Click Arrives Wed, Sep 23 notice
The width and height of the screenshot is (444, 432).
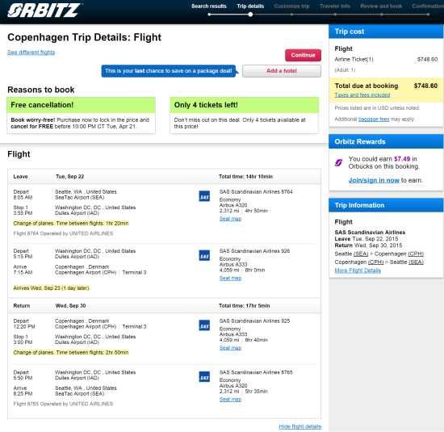click(x=52, y=288)
